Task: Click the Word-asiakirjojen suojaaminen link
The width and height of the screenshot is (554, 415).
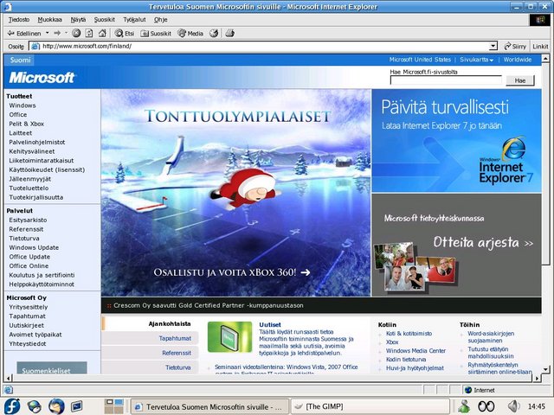Action: [491, 337]
